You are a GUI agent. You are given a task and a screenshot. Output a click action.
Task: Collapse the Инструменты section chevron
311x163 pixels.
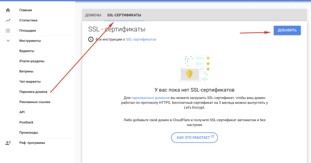coord(8,41)
